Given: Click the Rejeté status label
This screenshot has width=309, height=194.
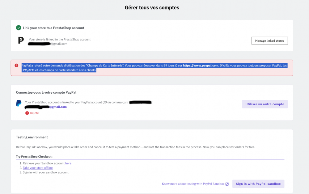Looking at the screenshot, I should click(x=34, y=113).
